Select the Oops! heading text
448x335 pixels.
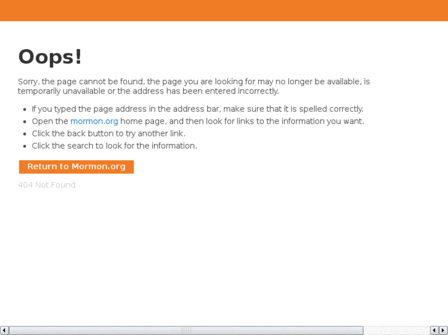(x=50, y=57)
